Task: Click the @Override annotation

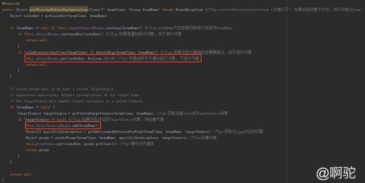Action: tap(11, 4)
